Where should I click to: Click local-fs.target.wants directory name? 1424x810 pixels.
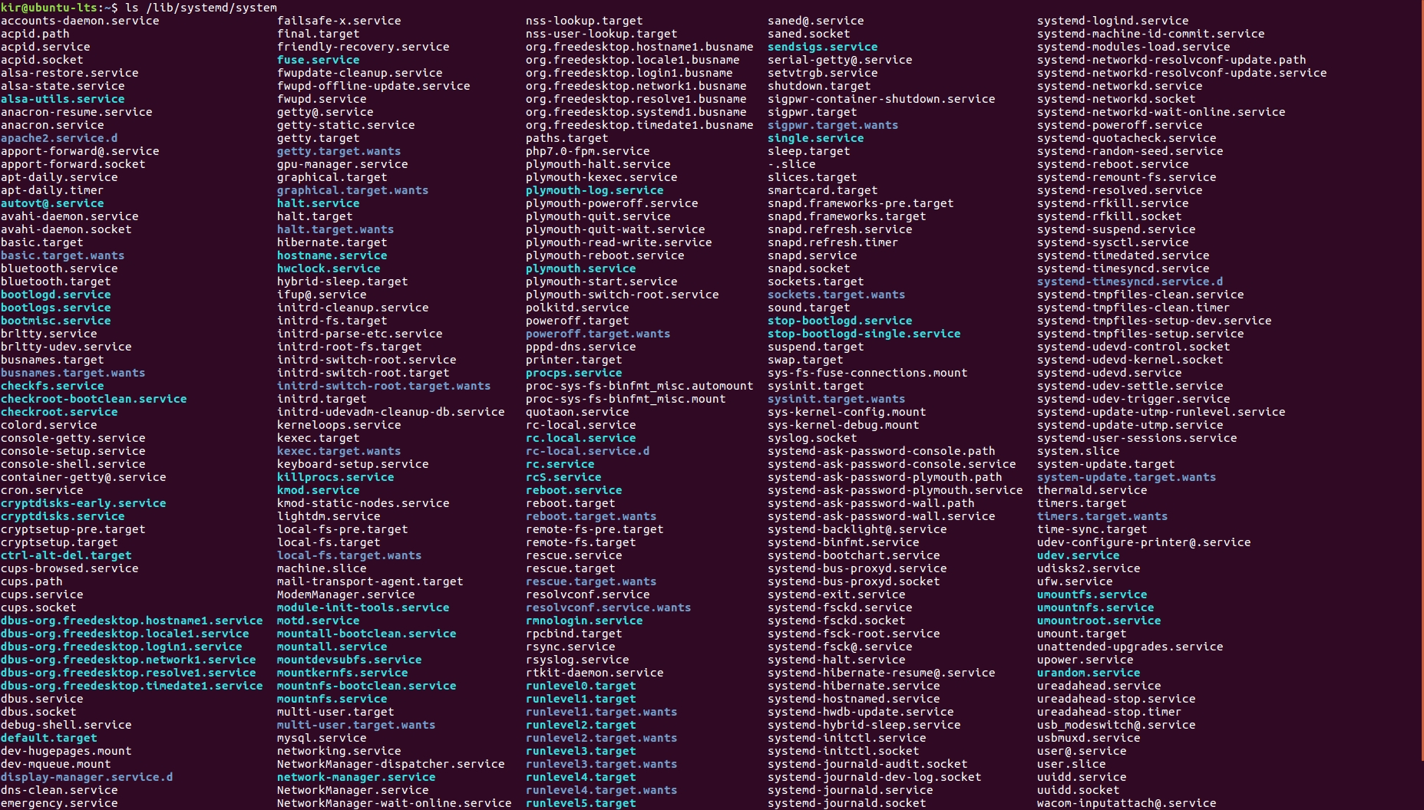coord(349,555)
